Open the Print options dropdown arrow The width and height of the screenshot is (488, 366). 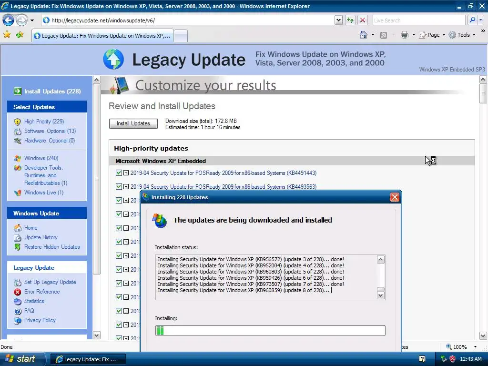coord(414,35)
